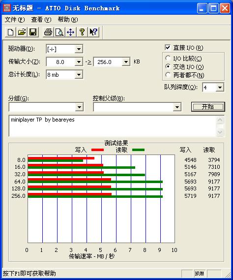This screenshot has height=280, width=233.
Task: Activate the context help arrow-question icon
Action: point(93,32)
